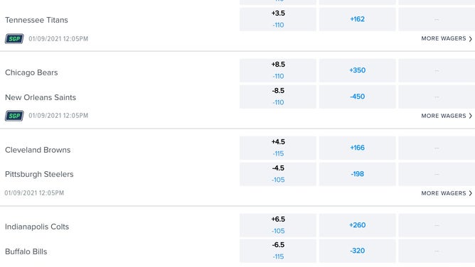
Task: Open More Wagers for Browns vs Steelers
Action: tap(447, 193)
